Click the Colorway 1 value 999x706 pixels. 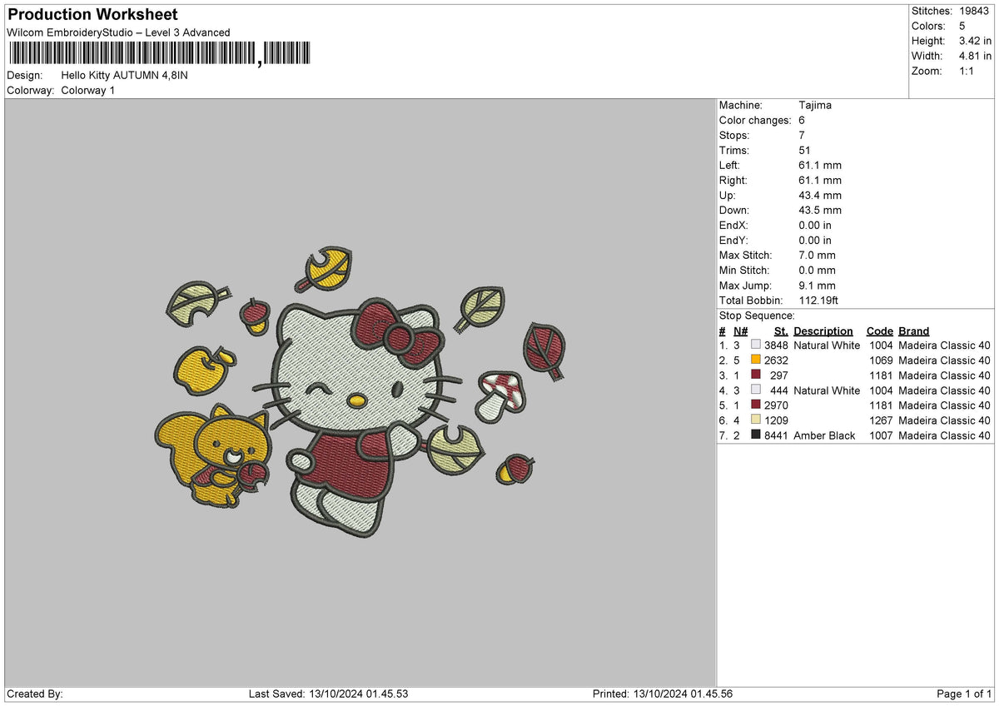tap(88, 90)
